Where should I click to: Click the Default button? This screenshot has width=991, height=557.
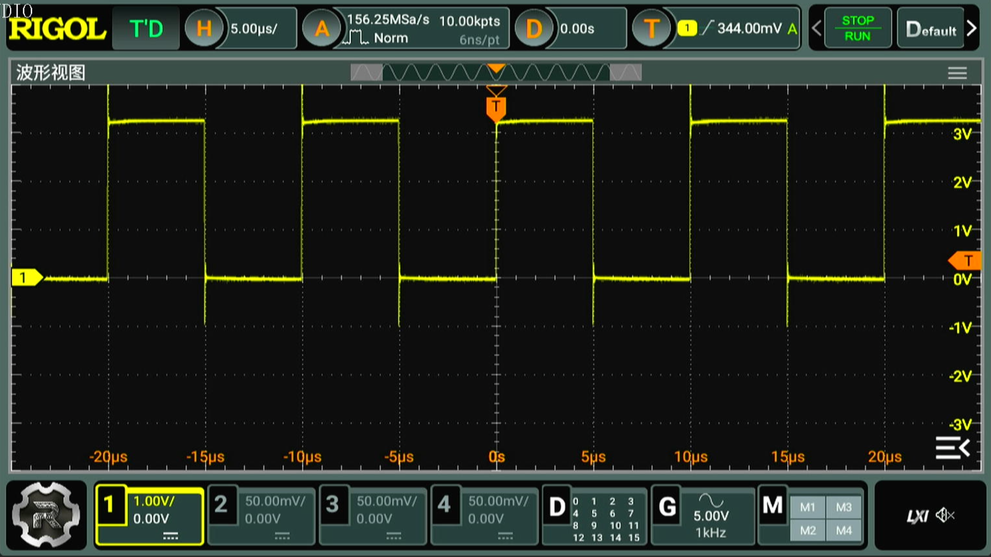tap(931, 29)
